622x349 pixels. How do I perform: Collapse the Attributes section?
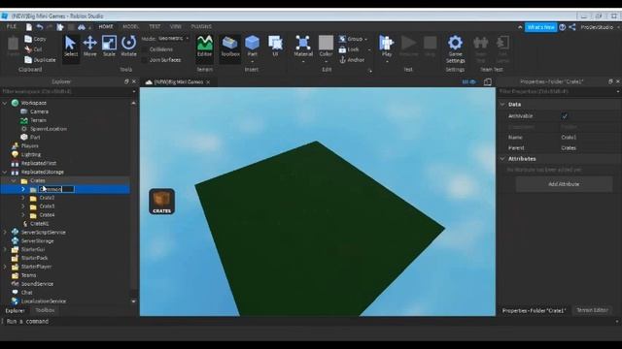click(502, 159)
